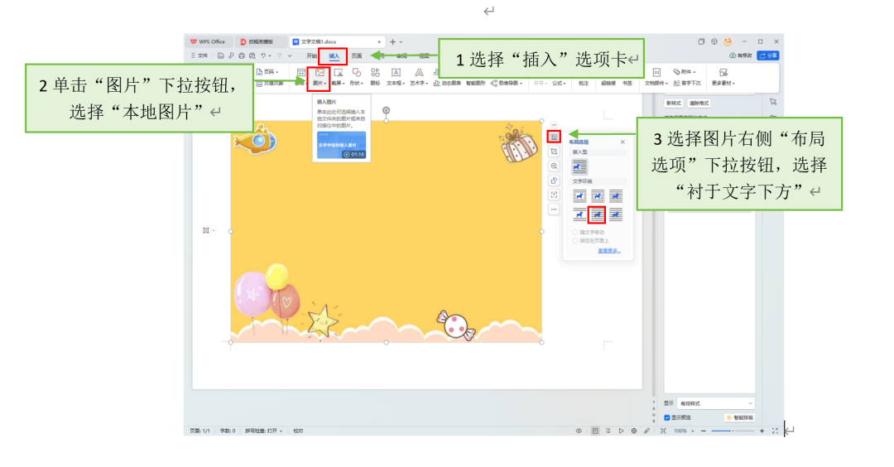Click the yellow cartoon background image

[x=386, y=231]
